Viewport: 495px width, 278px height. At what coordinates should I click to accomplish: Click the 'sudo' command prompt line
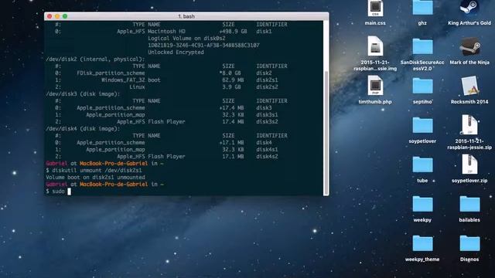pos(59,192)
